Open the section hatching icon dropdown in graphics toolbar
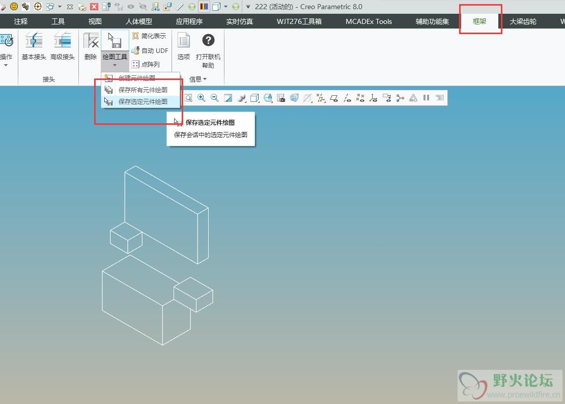 [x=307, y=98]
